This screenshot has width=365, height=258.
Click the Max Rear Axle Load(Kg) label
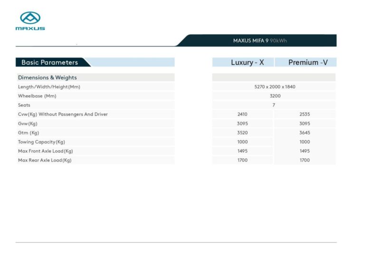point(45,160)
